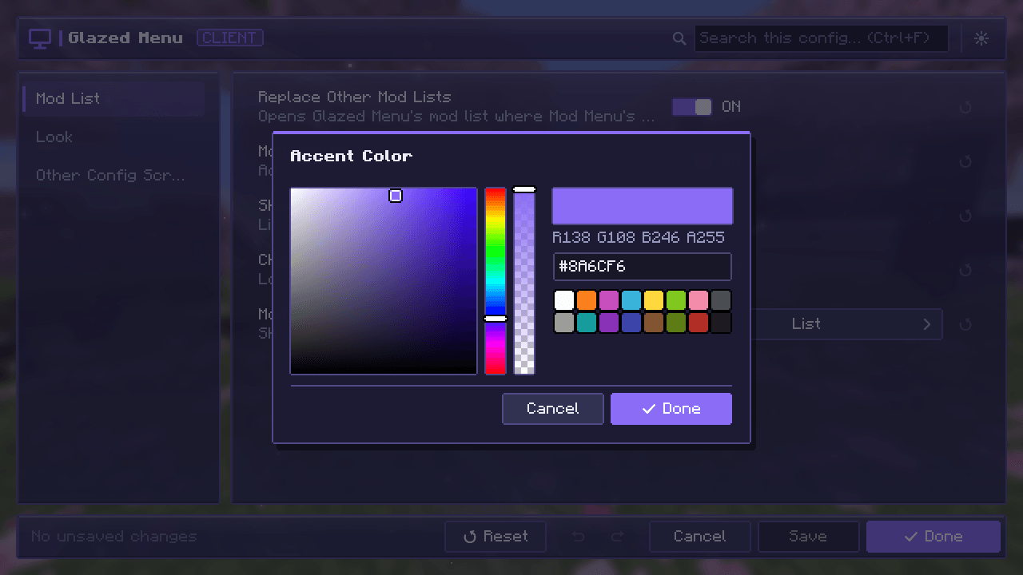Click the checkered alpha transparency slider
Screen dimensions: 1023x575
(x=524, y=281)
